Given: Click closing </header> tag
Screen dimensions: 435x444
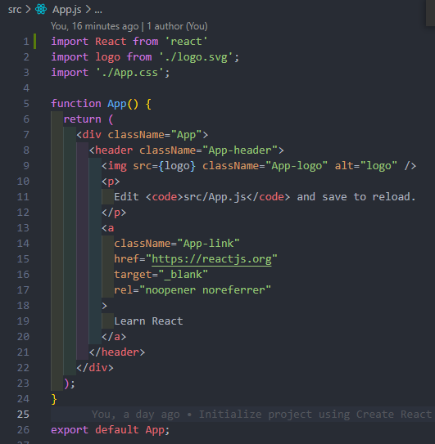Looking at the screenshot, I should click(x=117, y=352).
